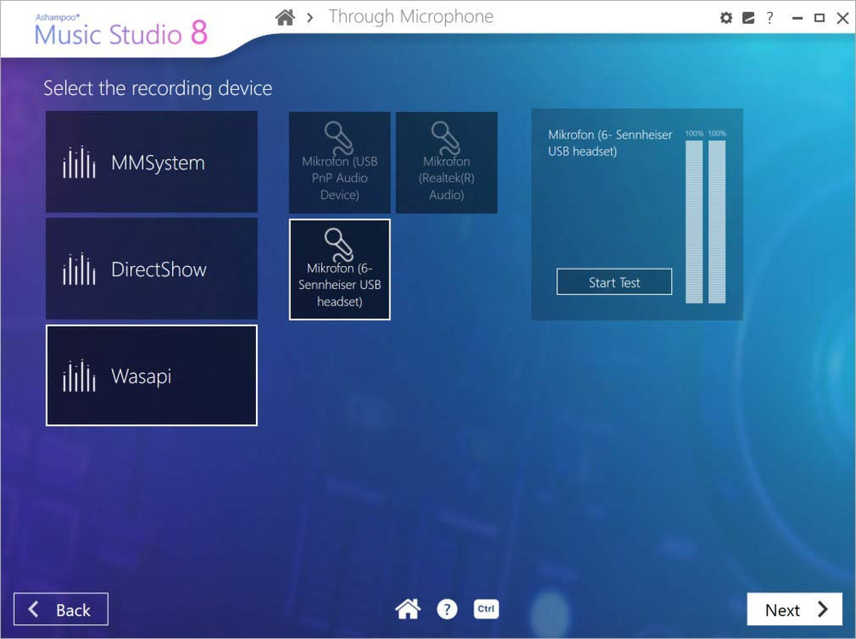Click the Through Microphone breadcrumb label

(411, 17)
